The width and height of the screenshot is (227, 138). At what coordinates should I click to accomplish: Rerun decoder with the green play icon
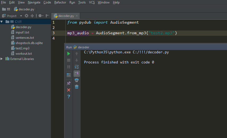(x=69, y=54)
